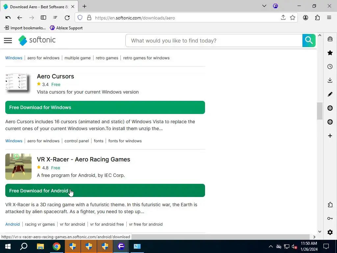The height and width of the screenshot is (253, 337).
Task: Click the Android category tag
Action: click(13, 224)
